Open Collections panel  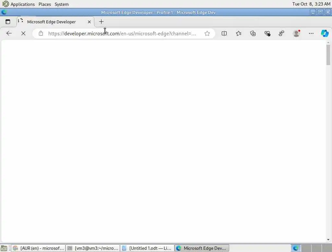(253, 33)
